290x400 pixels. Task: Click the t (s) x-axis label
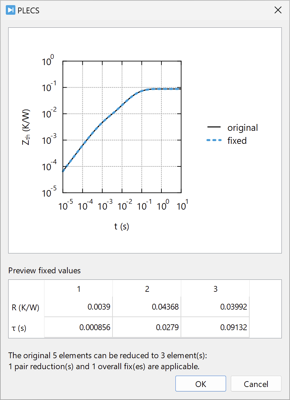[122, 226]
